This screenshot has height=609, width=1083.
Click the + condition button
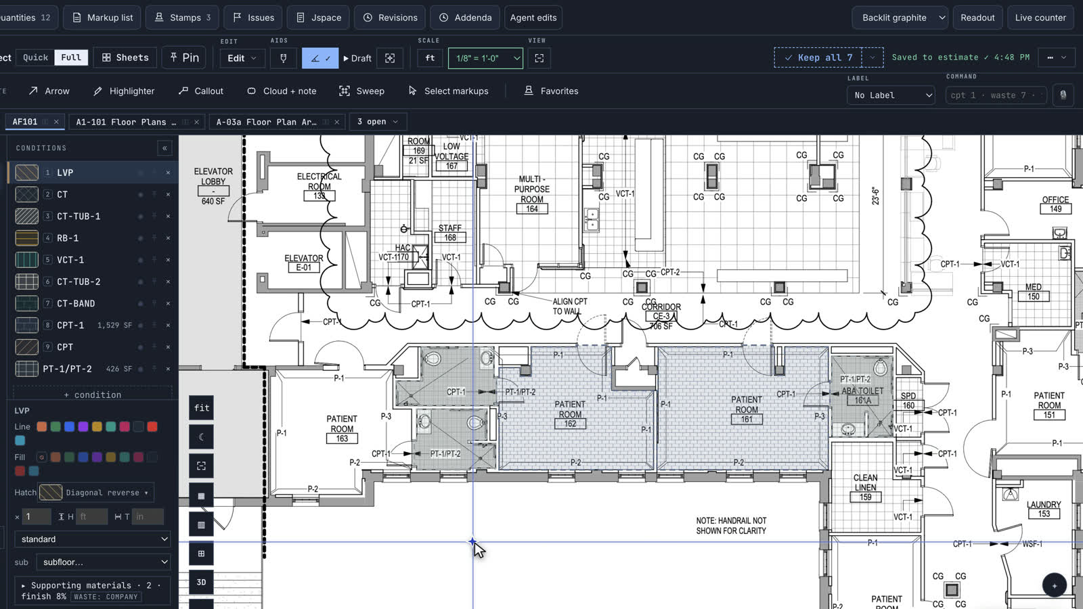tap(93, 394)
